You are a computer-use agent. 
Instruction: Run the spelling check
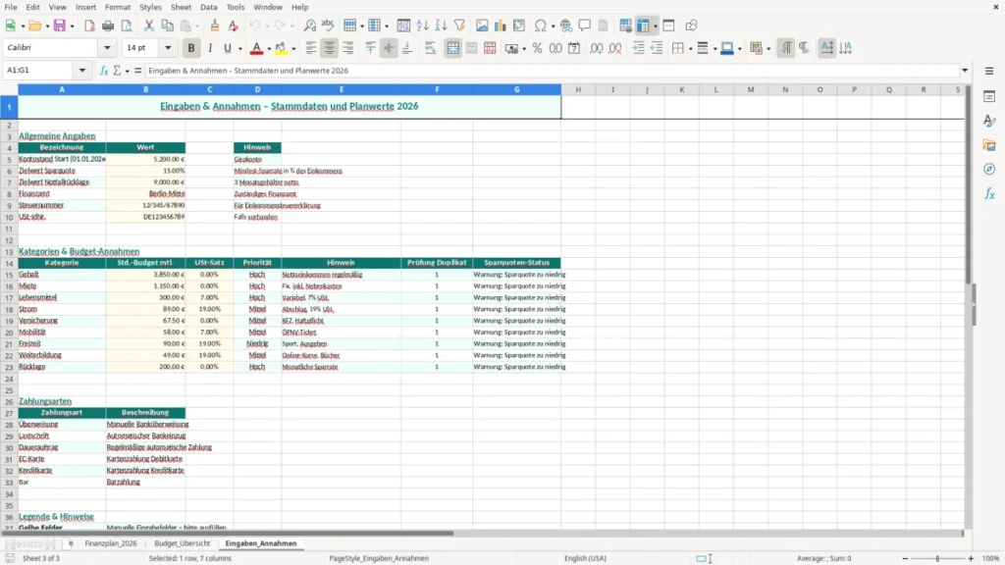point(328,26)
